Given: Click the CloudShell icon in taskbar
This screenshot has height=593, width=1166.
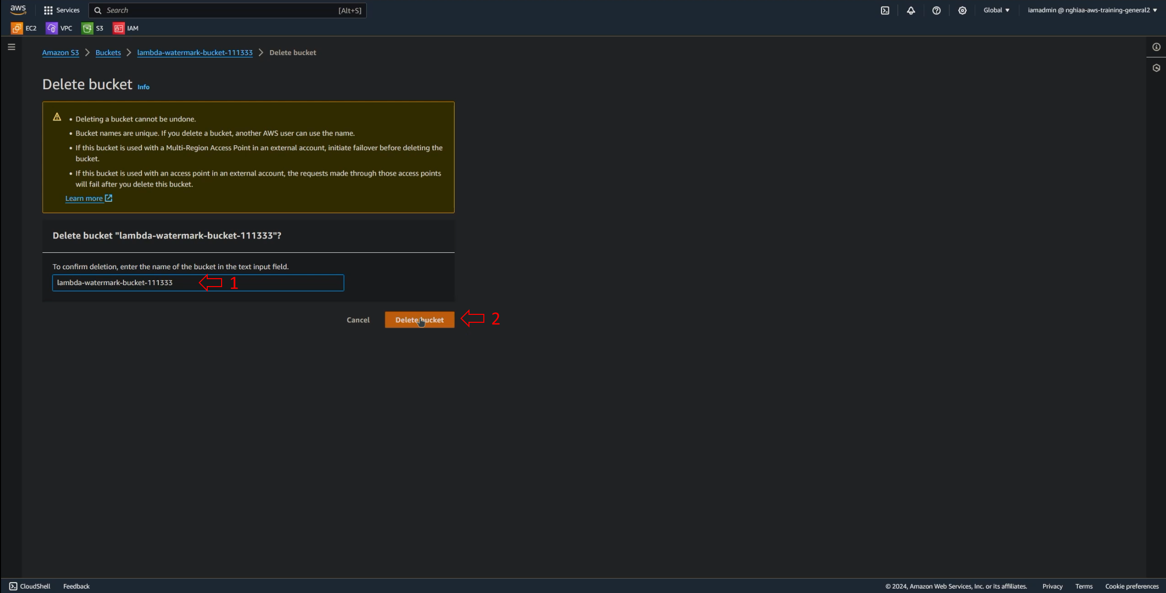Looking at the screenshot, I should (x=13, y=586).
